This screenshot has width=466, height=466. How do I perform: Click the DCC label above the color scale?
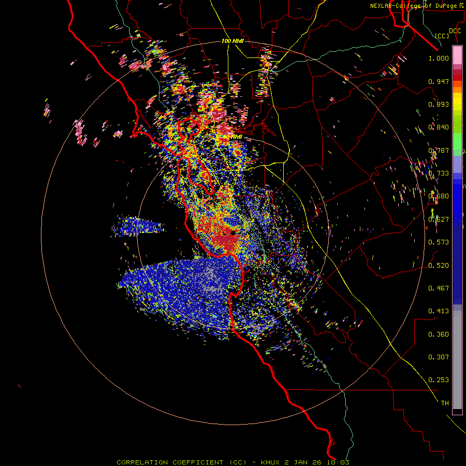(455, 31)
